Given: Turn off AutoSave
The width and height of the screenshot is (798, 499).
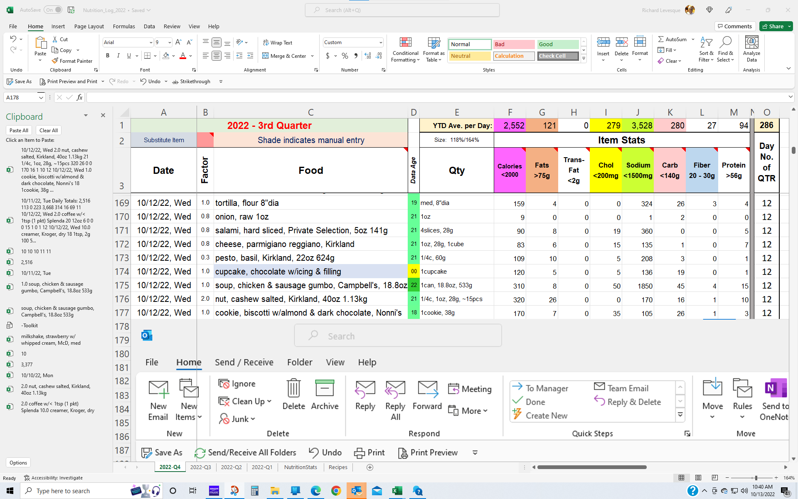Looking at the screenshot, I should click(53, 10).
